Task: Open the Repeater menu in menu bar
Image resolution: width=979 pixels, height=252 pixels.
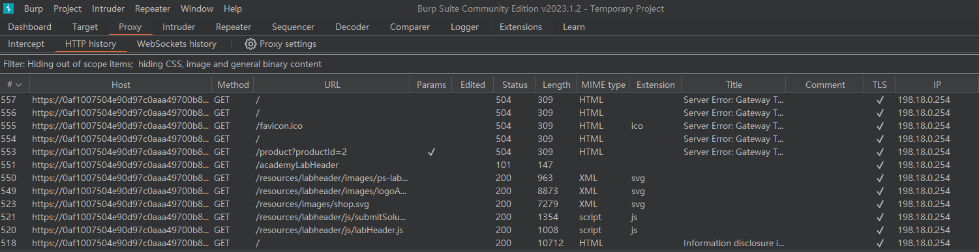Action: (x=153, y=8)
